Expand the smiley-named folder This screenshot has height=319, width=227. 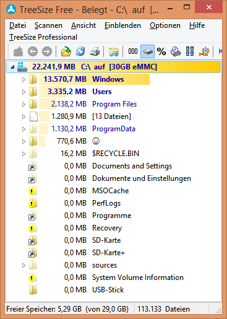[x=24, y=141]
